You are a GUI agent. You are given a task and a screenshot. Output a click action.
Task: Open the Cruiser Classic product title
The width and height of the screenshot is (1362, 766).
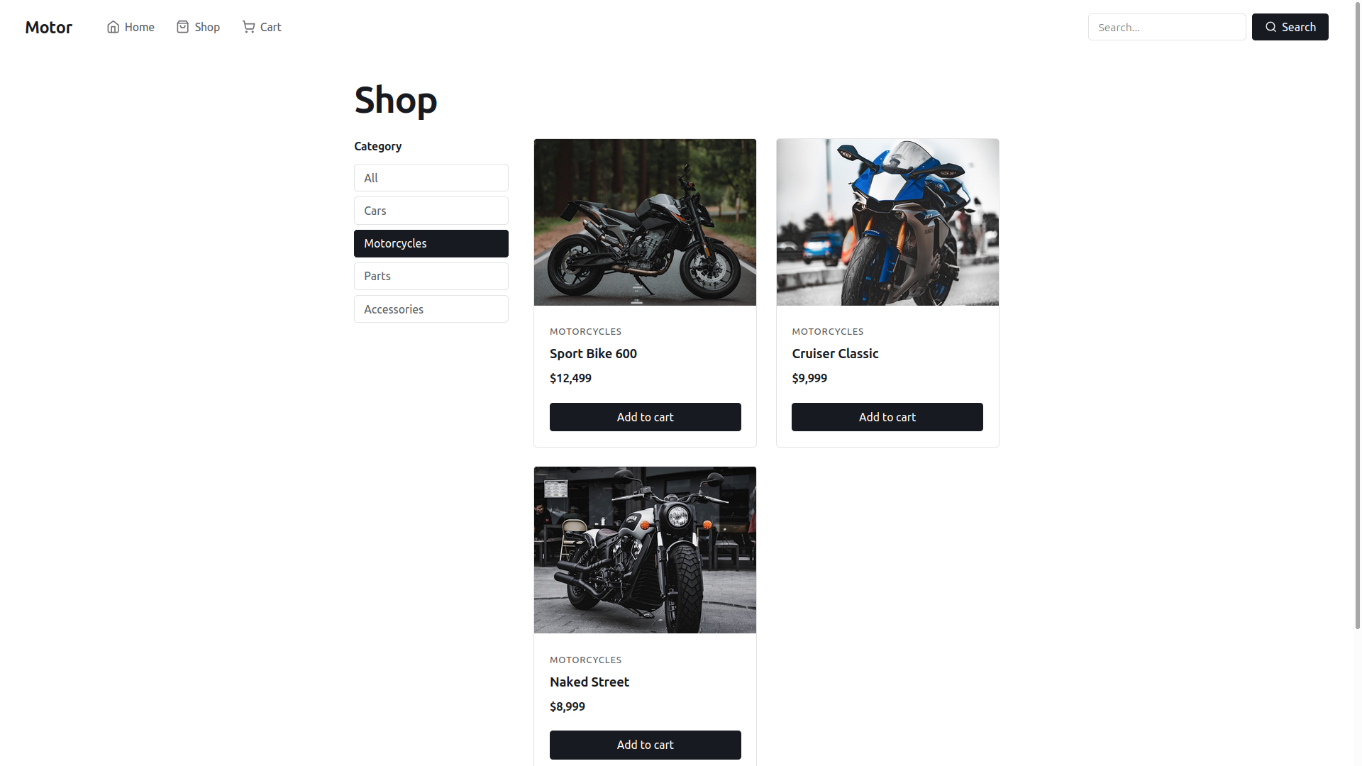[x=835, y=353]
